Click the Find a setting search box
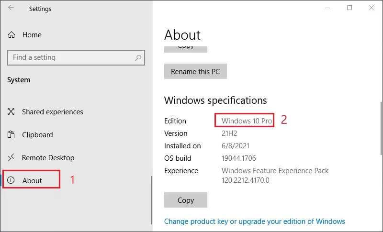383x232 pixels. tap(76, 57)
